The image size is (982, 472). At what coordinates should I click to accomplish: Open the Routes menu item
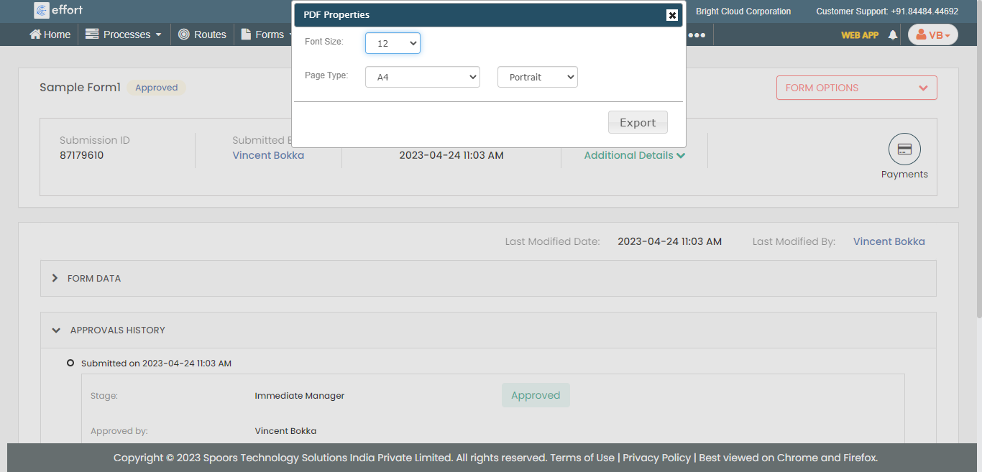pos(202,34)
